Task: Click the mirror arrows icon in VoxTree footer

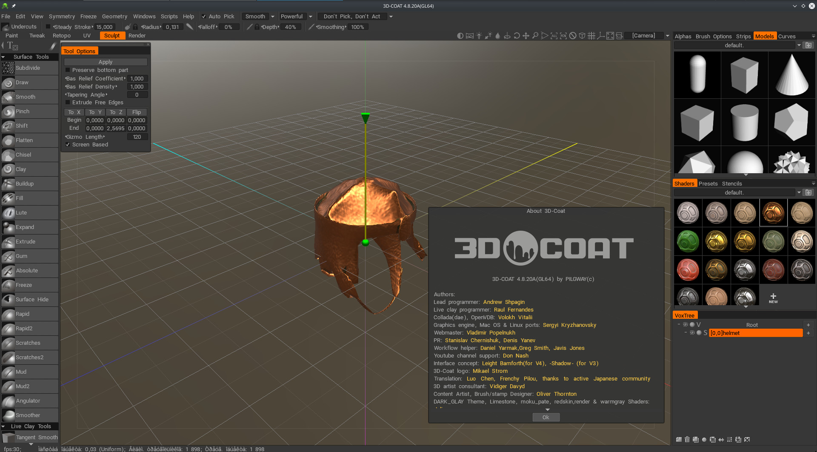Action: pyautogui.click(x=721, y=440)
